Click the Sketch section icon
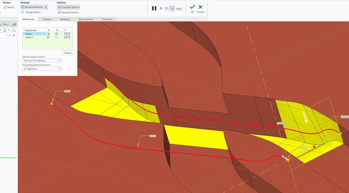The image size is (349, 193). [8, 8]
